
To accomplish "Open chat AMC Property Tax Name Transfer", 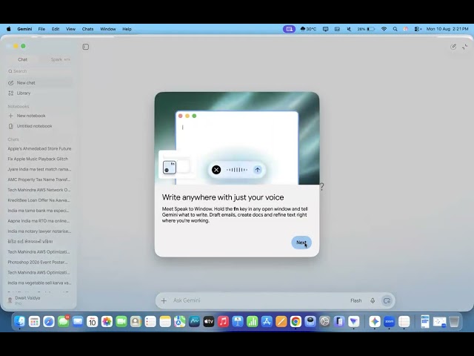I will click(x=39, y=179).
